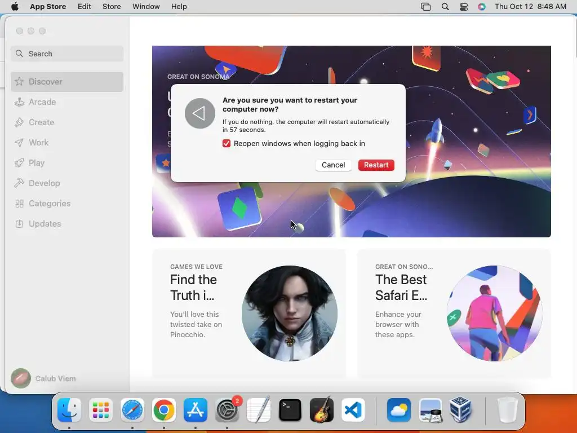Click the App Store search field
The image size is (577, 433).
67,54
